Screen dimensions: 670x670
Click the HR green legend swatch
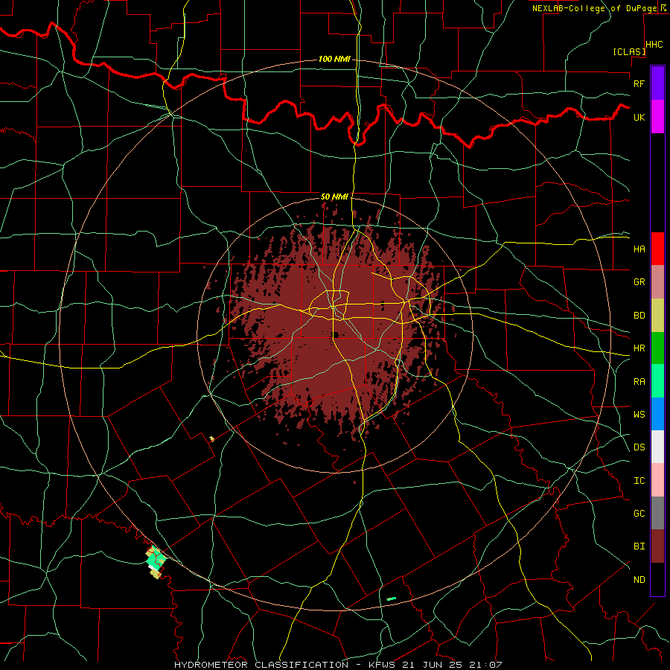pyautogui.click(x=657, y=348)
